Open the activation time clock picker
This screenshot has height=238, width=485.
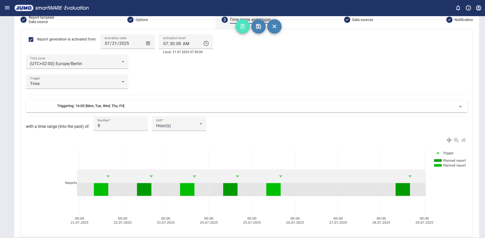206,44
